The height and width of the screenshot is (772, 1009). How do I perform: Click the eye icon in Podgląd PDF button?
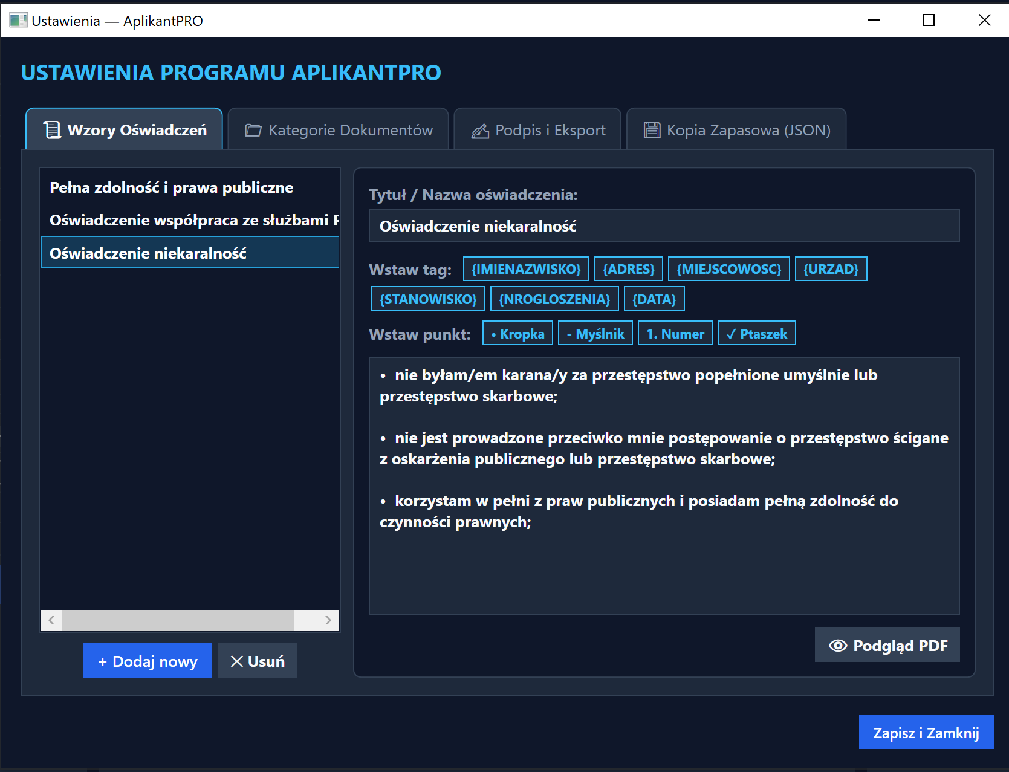point(838,646)
